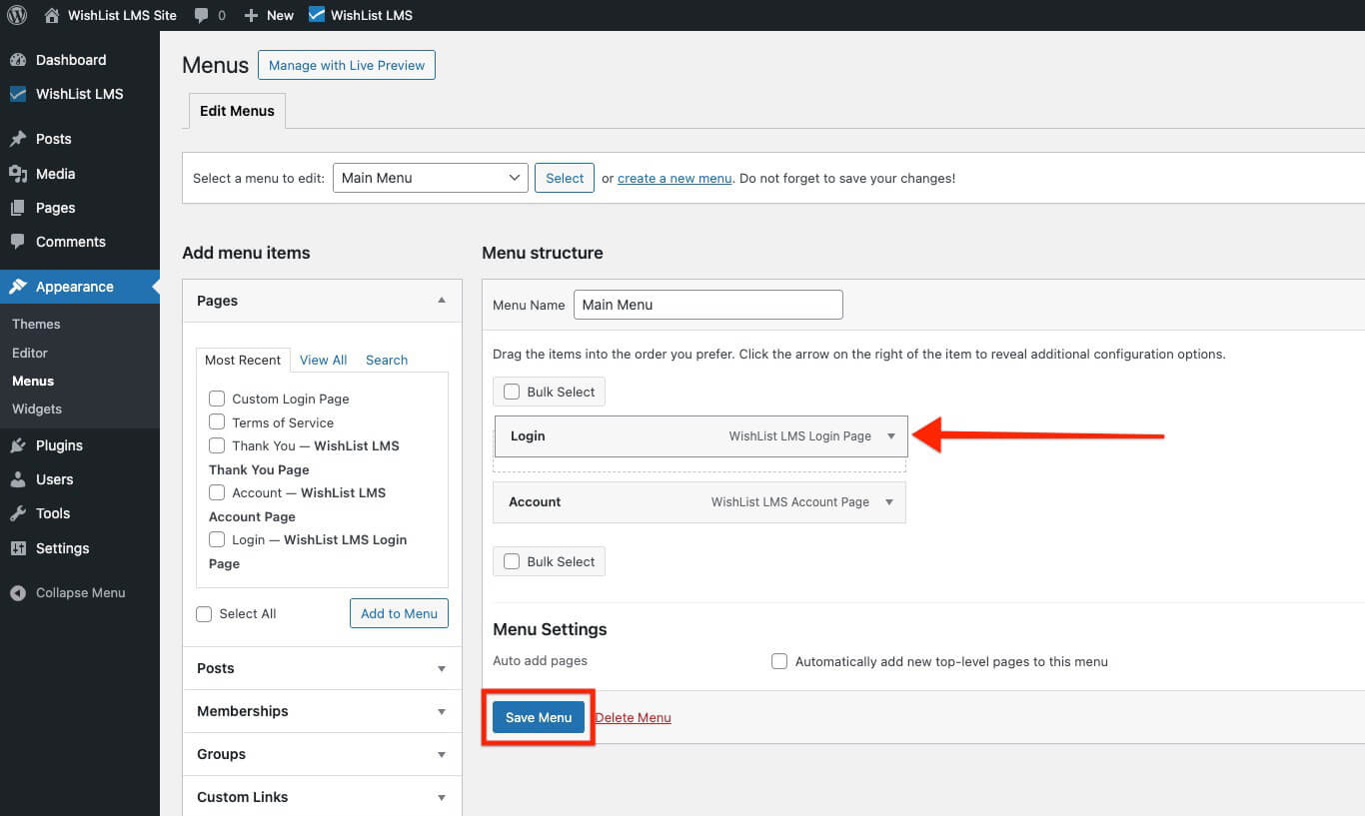1365x816 pixels.
Task: Open the Main Menu selection dropdown
Action: click(x=430, y=178)
